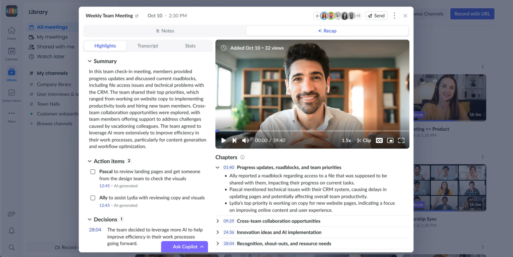This screenshot has height=257, width=513.
Task: Click the Record with URL button
Action: 472,14
